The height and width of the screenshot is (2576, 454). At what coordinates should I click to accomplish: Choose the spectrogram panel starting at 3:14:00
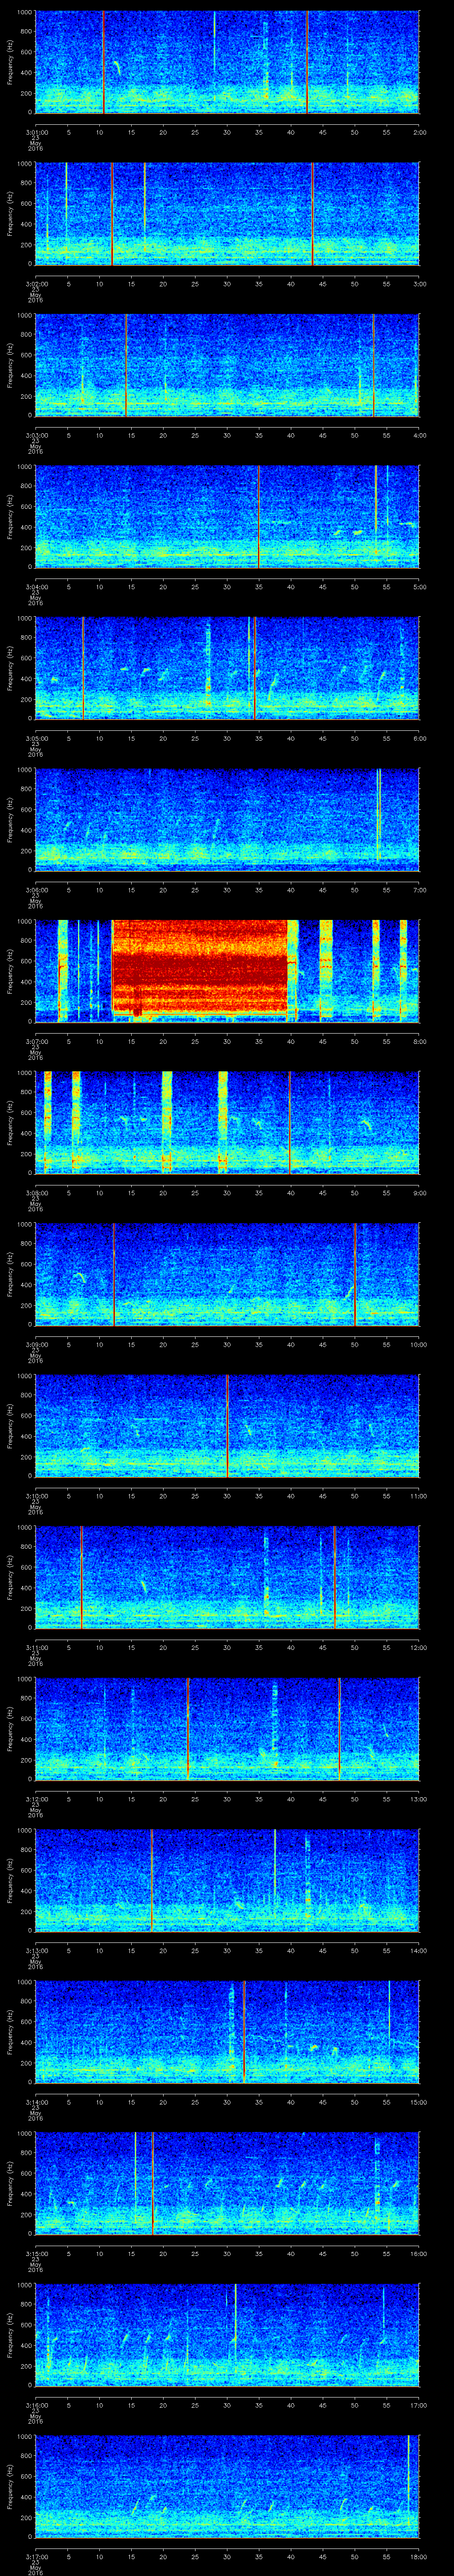(227, 2032)
